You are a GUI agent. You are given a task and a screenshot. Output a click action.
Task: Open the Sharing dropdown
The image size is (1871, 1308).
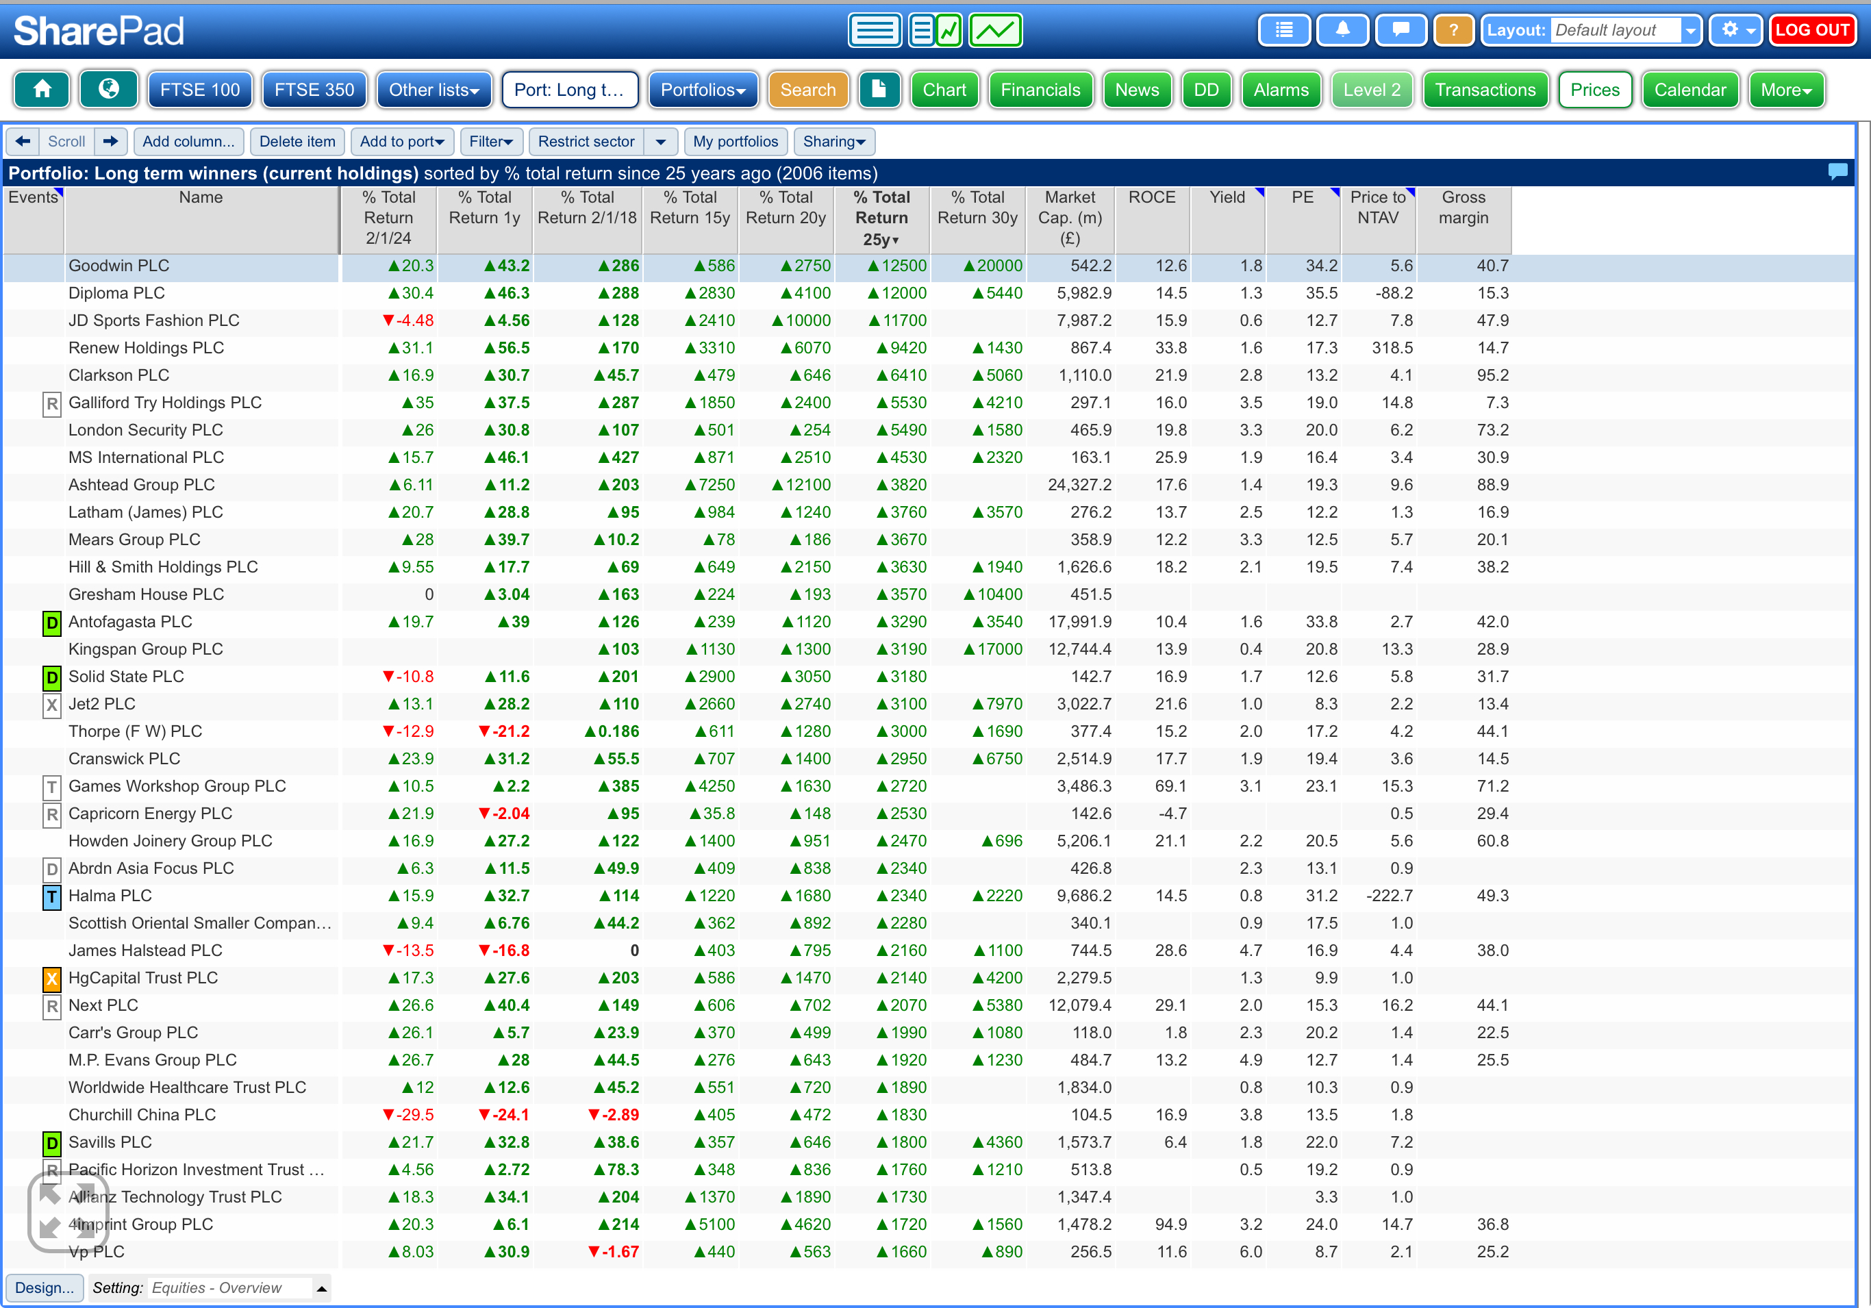(x=833, y=142)
